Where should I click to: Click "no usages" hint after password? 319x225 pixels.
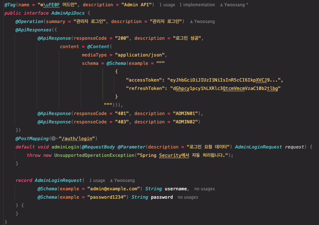click(x=188, y=197)
